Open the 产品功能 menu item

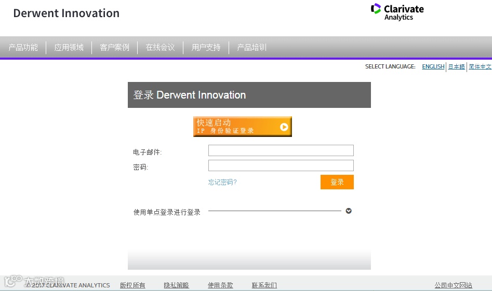(23, 47)
